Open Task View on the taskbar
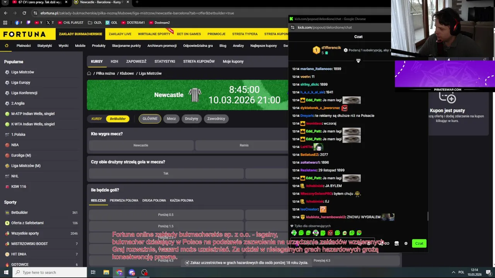This screenshot has height=278, width=495. [93, 272]
